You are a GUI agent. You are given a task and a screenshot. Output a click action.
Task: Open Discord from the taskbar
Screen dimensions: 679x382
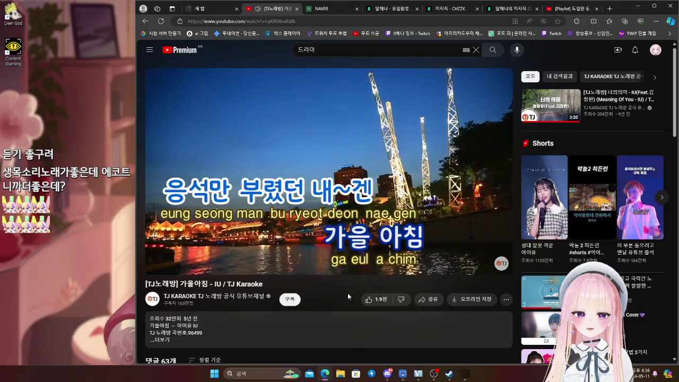(x=387, y=374)
